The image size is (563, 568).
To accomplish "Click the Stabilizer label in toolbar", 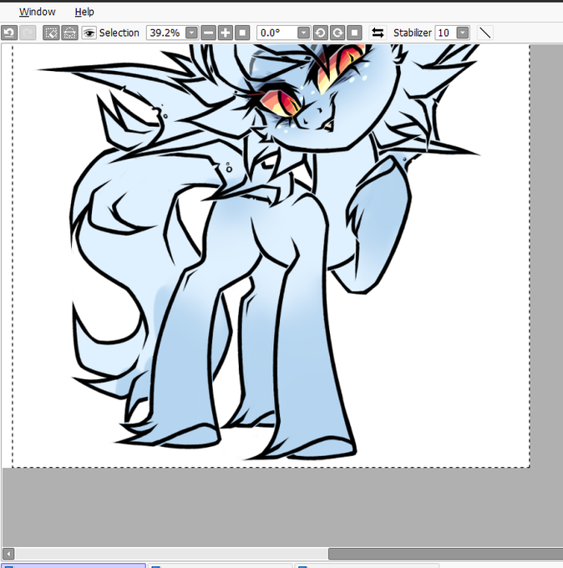I will click(x=413, y=33).
